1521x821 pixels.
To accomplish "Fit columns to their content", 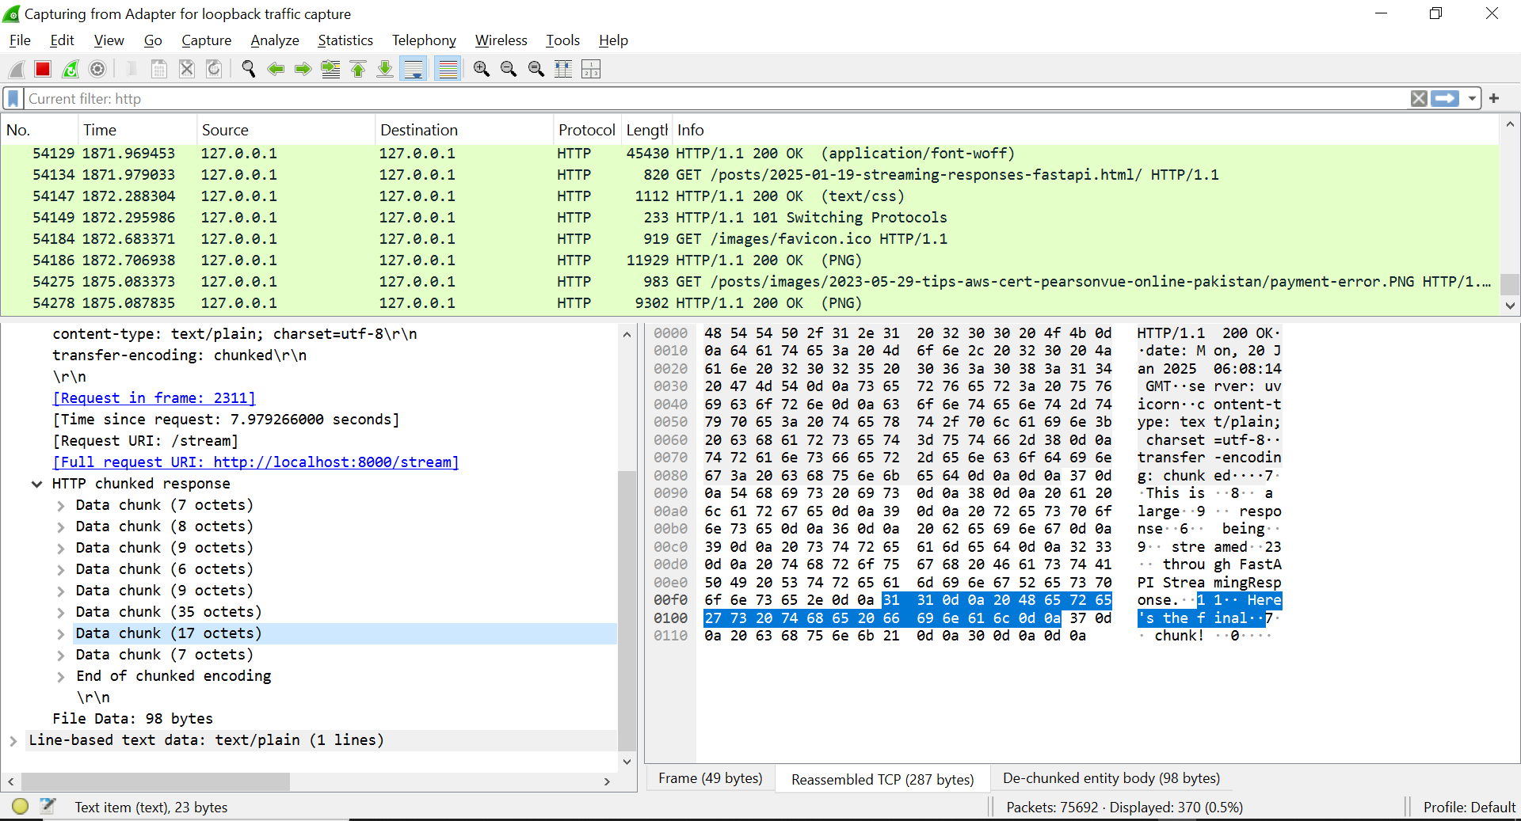I will (563, 70).
